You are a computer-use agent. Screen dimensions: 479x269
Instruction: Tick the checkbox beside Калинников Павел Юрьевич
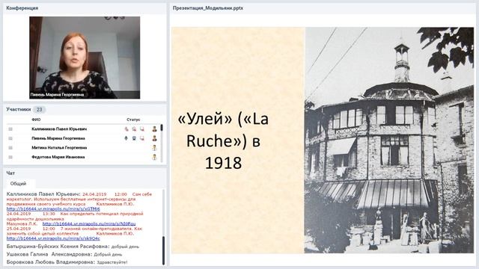pyautogui.click(x=10, y=129)
